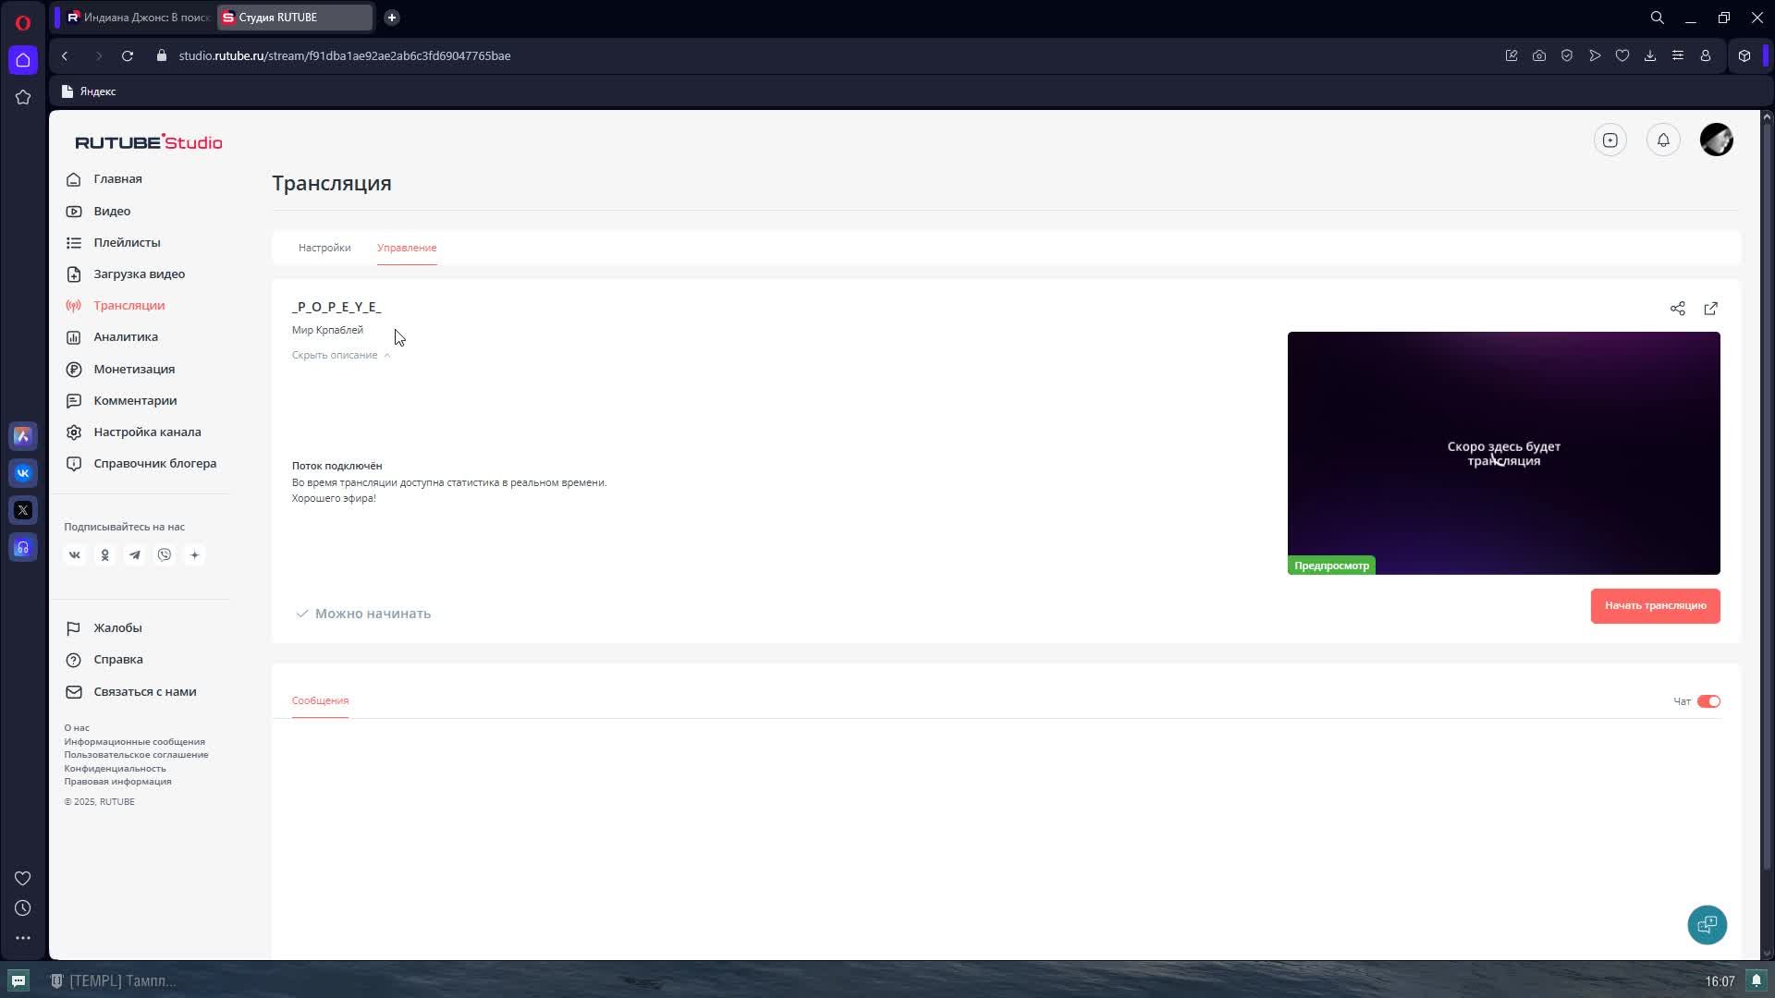The width and height of the screenshot is (1775, 998).
Task: Click the address bar URL
Action: (x=345, y=56)
